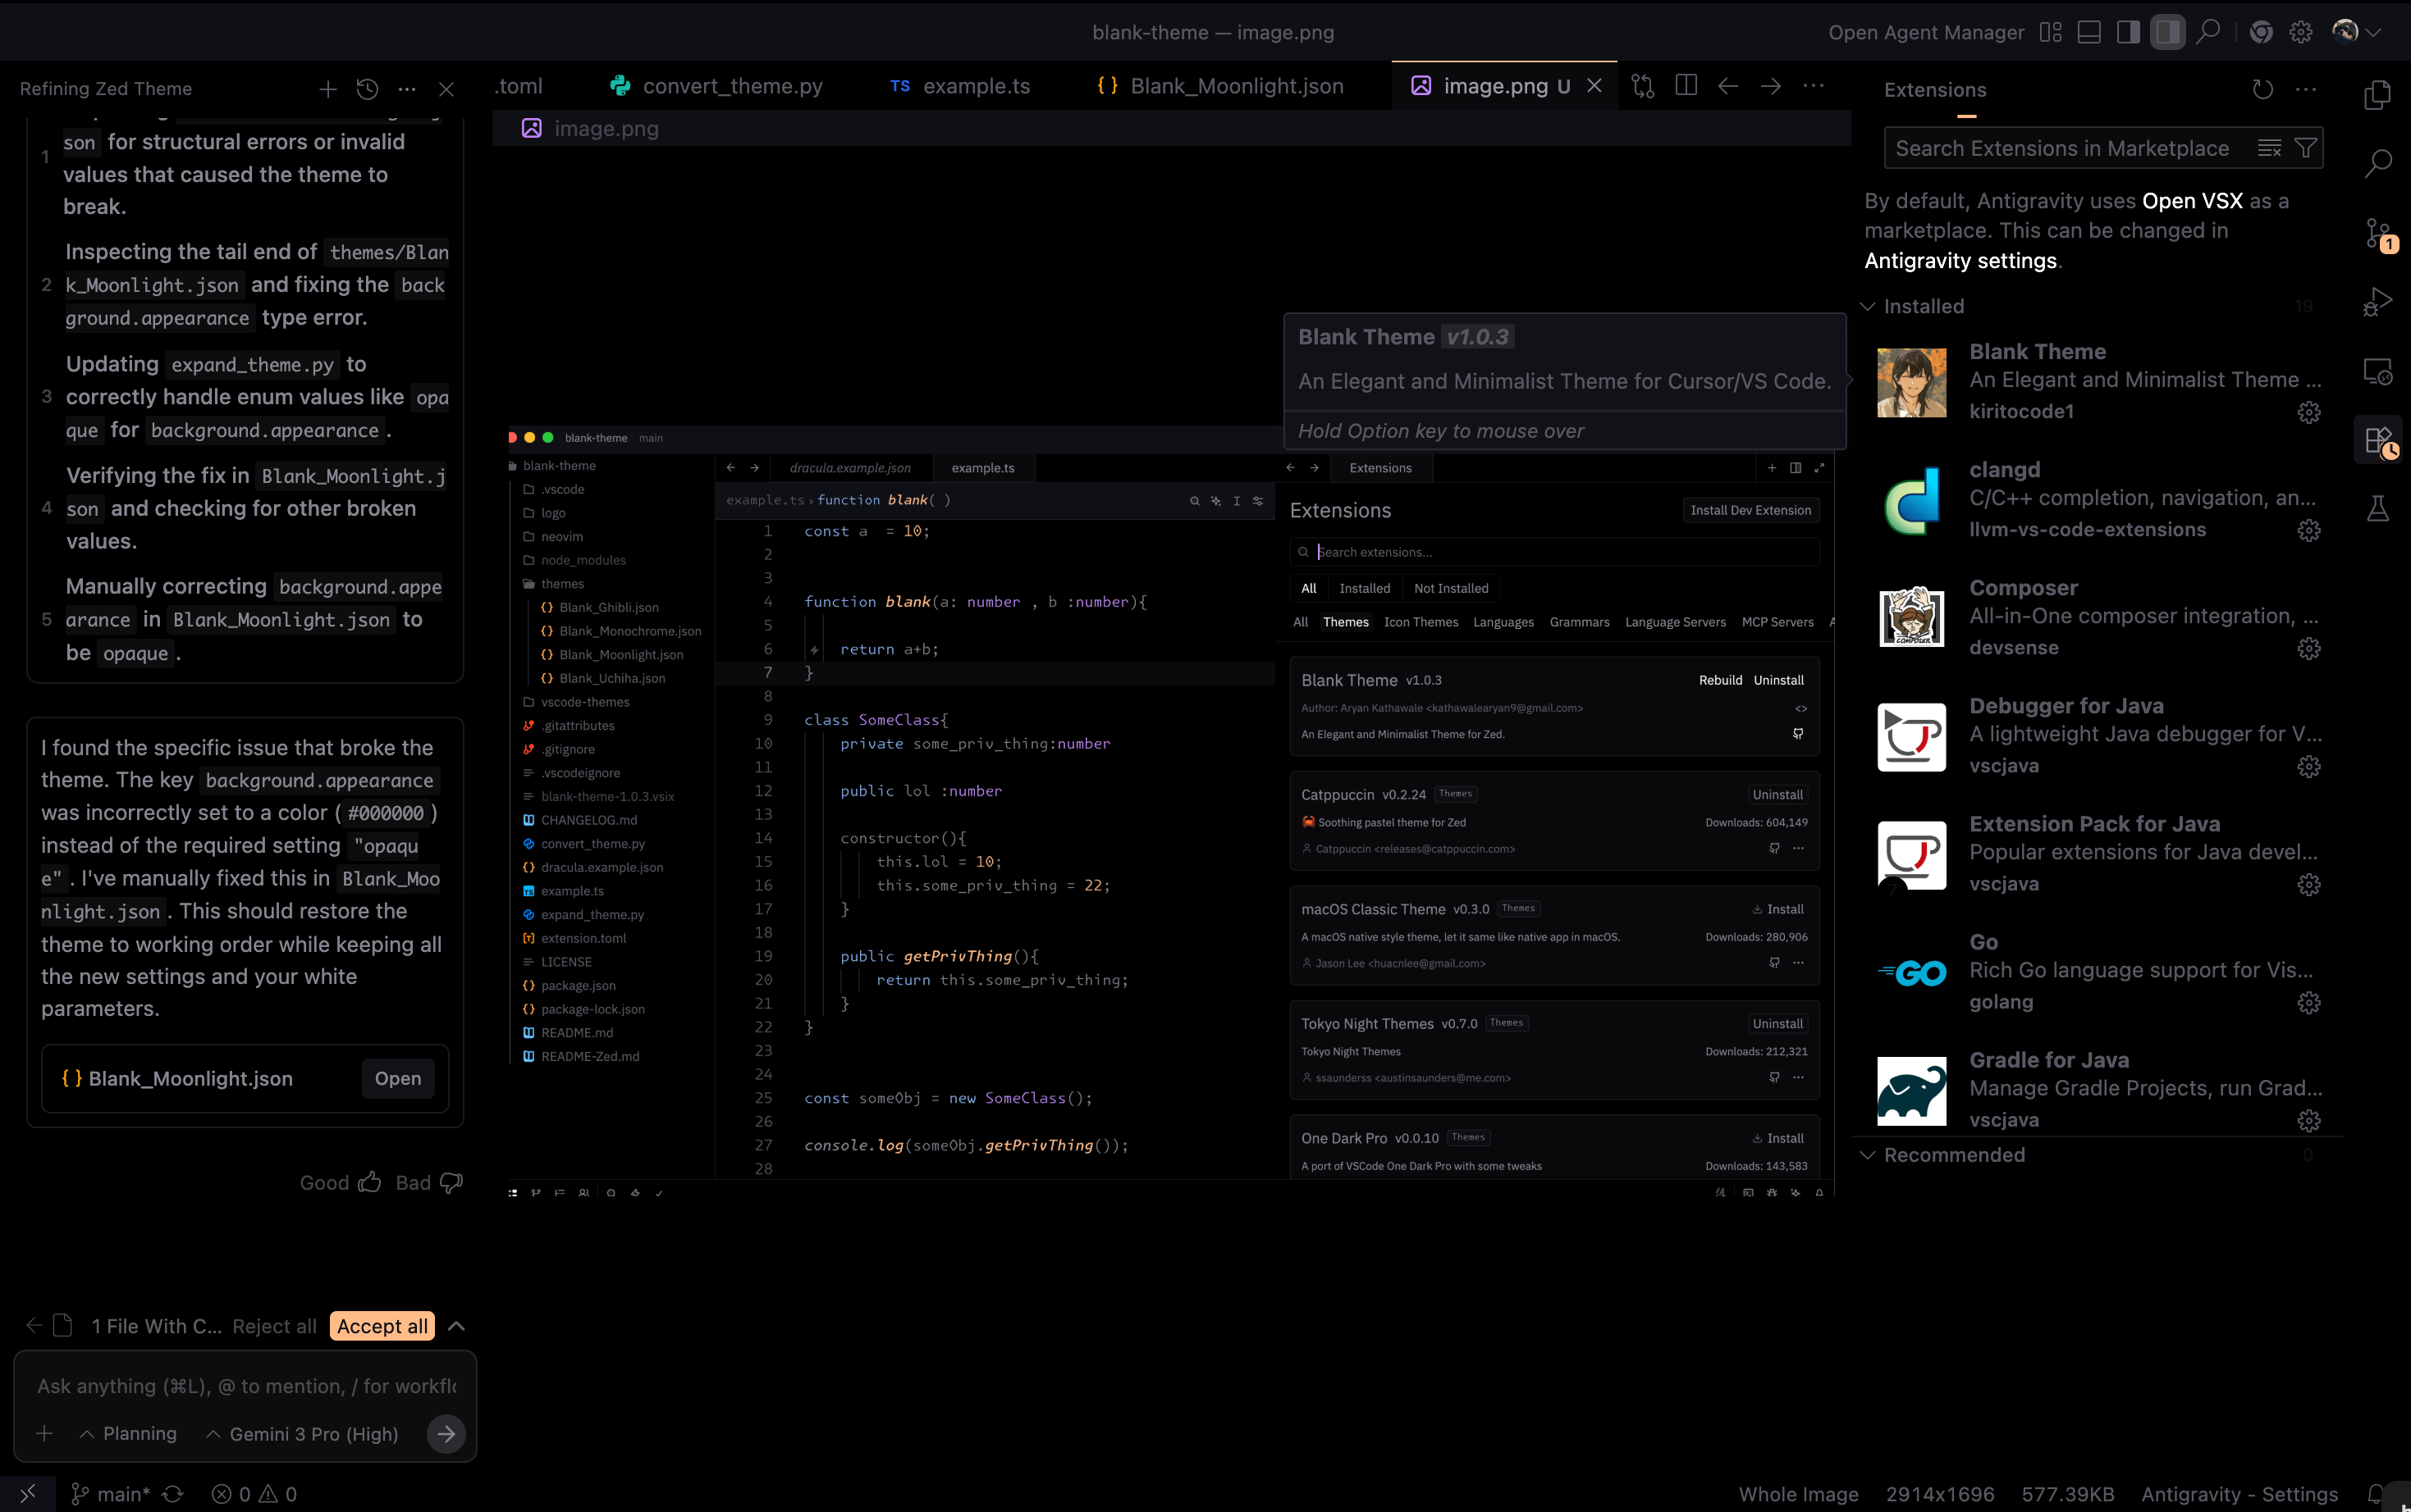The width and height of the screenshot is (2411, 1512).
Task: Follow the Antigravity settings link
Action: tap(1960, 261)
